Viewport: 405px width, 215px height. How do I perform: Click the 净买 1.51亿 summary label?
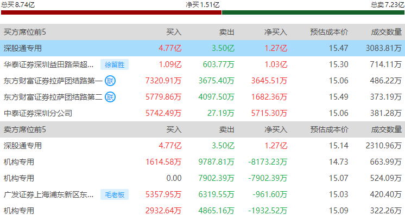(x=202, y=5)
